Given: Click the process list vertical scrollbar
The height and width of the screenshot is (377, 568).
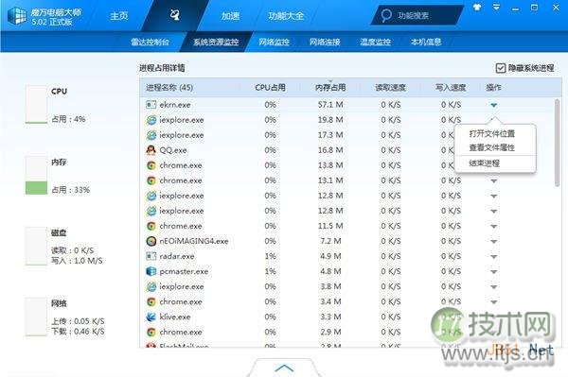Looking at the screenshot, I should coord(557,143).
